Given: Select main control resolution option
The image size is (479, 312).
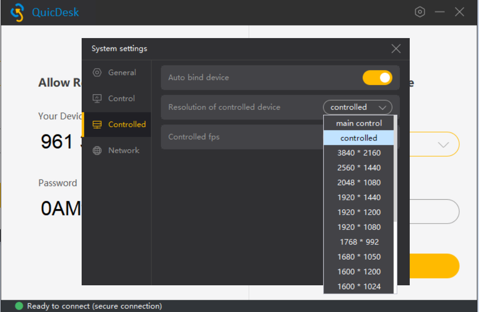Looking at the screenshot, I should point(359,123).
